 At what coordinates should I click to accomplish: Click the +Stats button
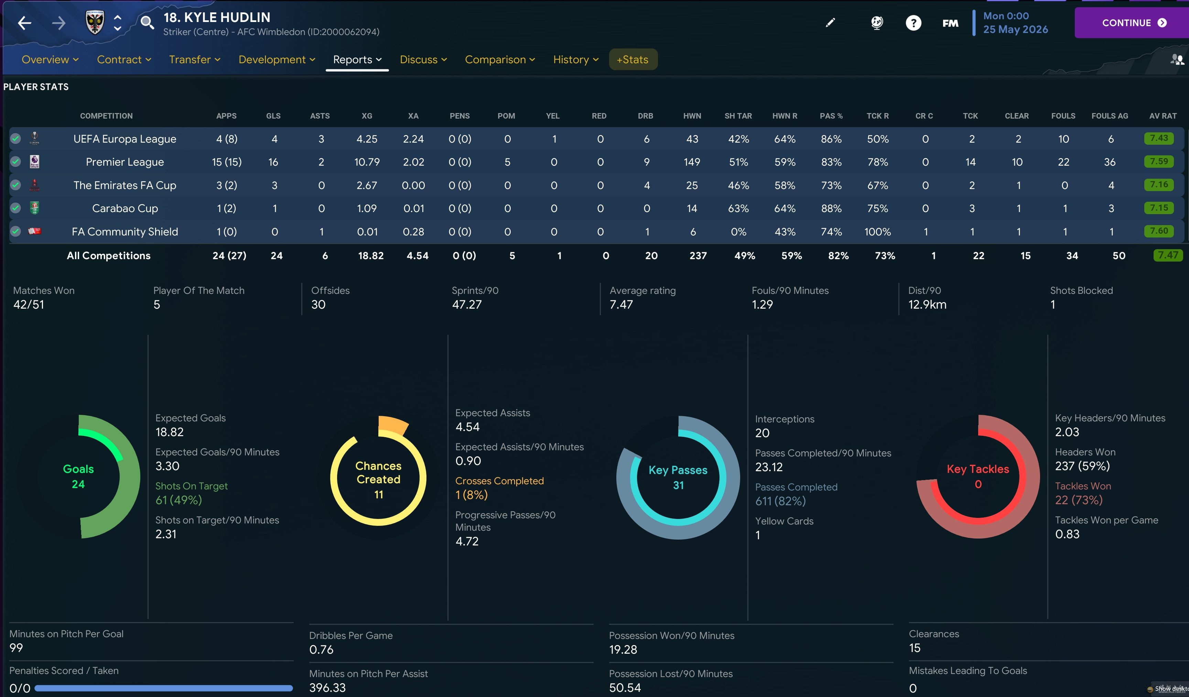click(x=633, y=59)
